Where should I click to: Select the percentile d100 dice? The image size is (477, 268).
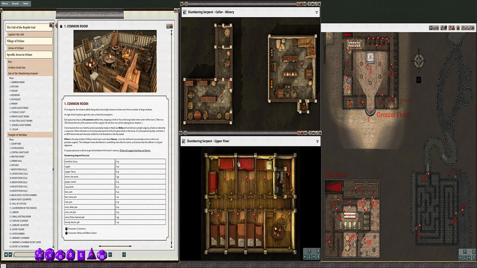click(x=102, y=255)
